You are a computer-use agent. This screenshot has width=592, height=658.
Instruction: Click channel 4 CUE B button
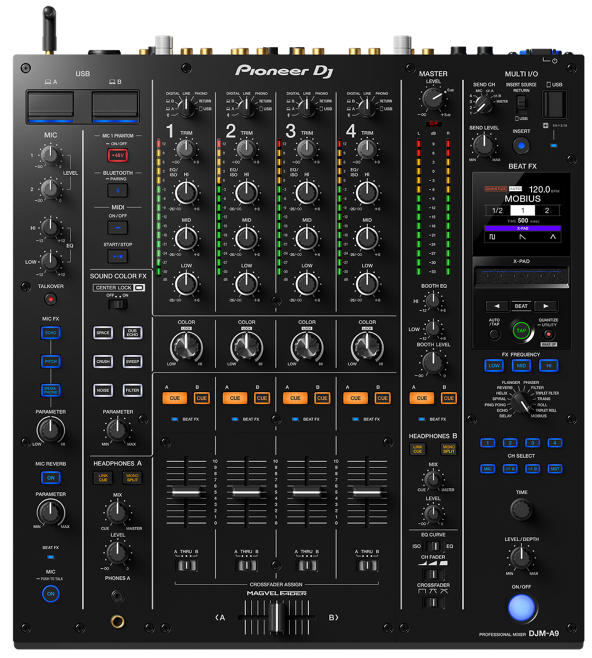point(382,398)
